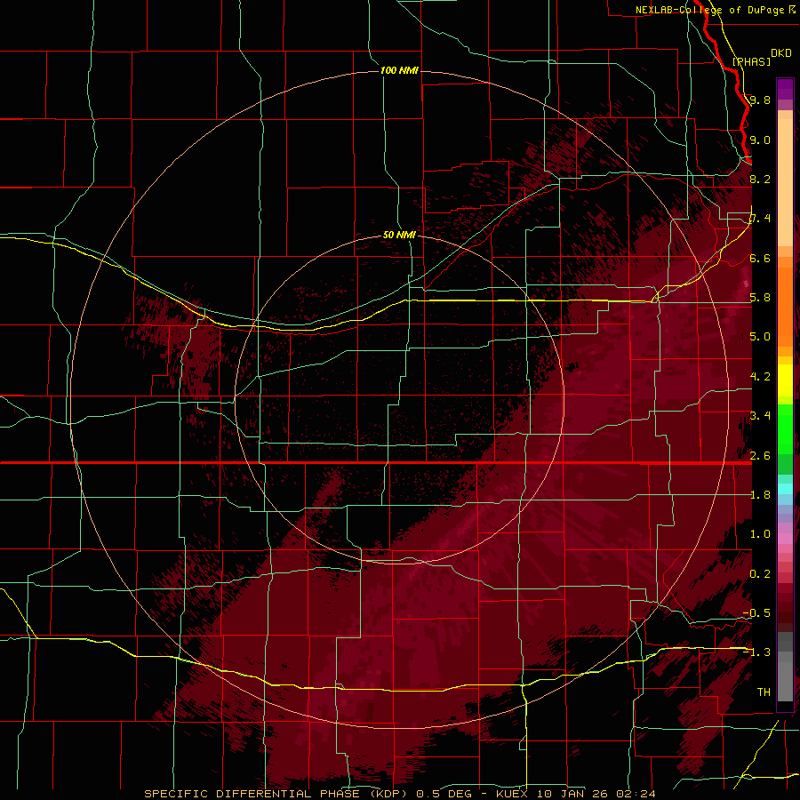Click the "DKD" label above the color scale

(781, 53)
